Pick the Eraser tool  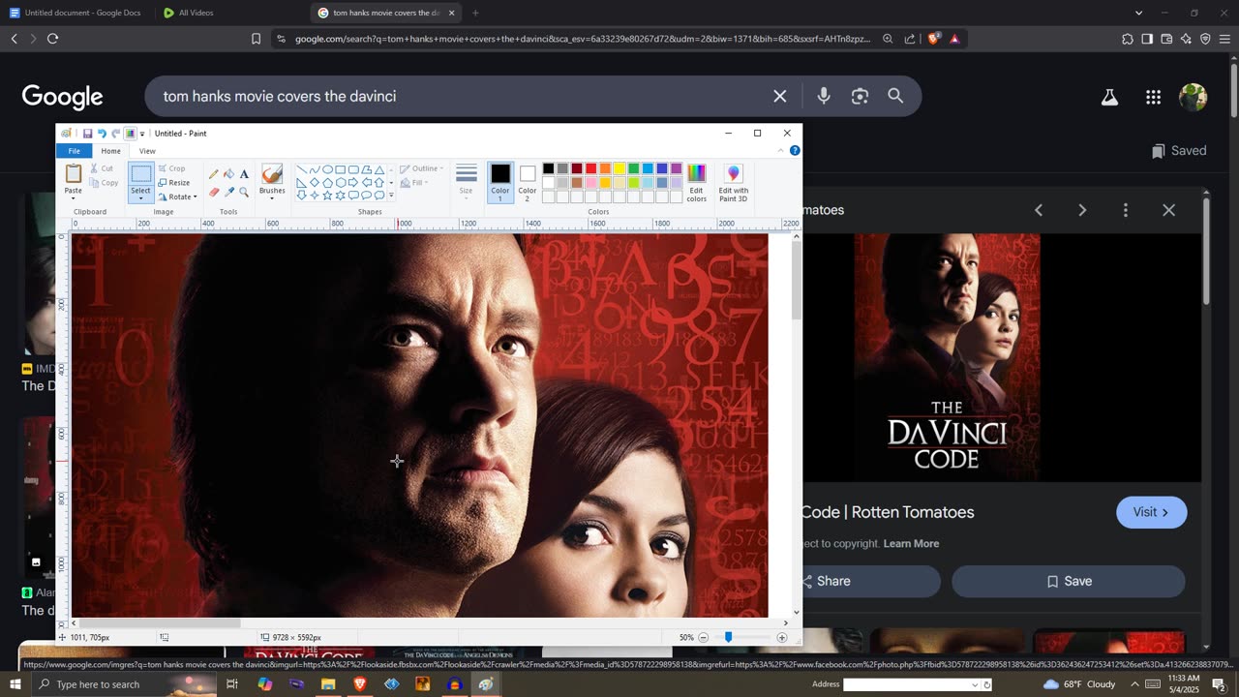214,192
